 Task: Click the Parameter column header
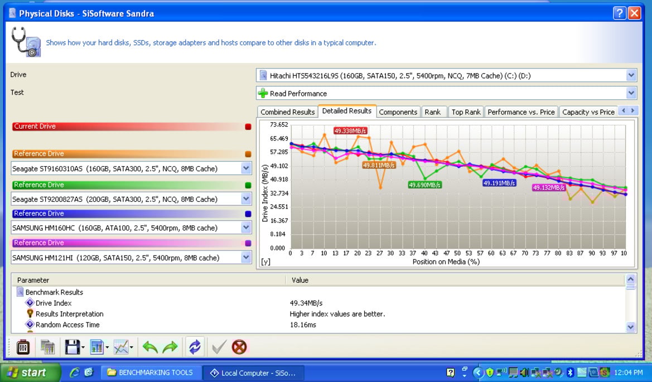pyautogui.click(x=148, y=280)
